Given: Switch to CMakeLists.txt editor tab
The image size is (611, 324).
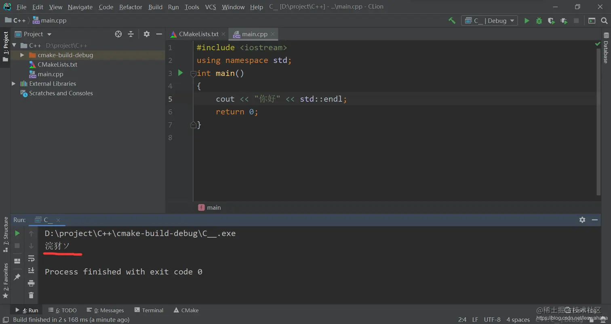Looking at the screenshot, I should (x=199, y=34).
